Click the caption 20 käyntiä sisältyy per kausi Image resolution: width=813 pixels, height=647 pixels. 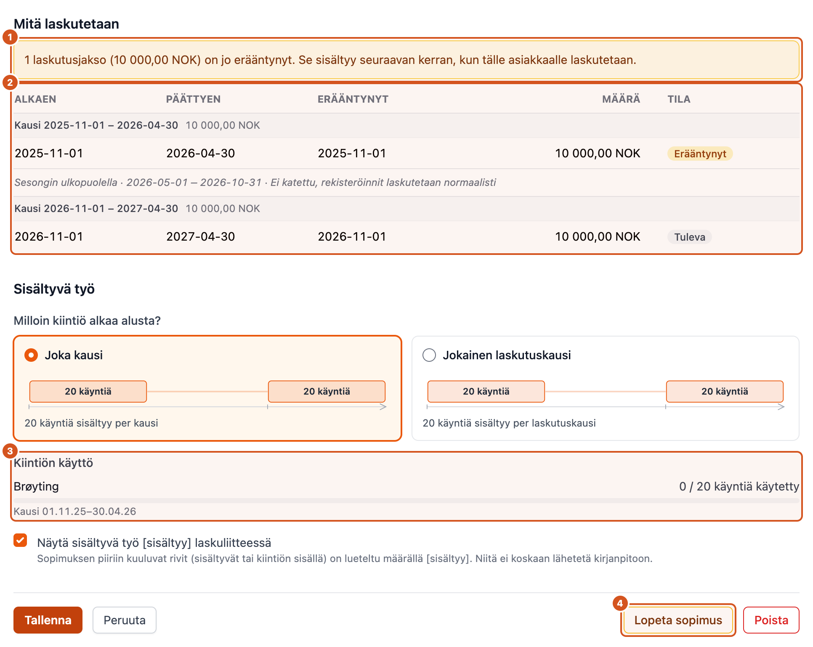[x=91, y=423]
